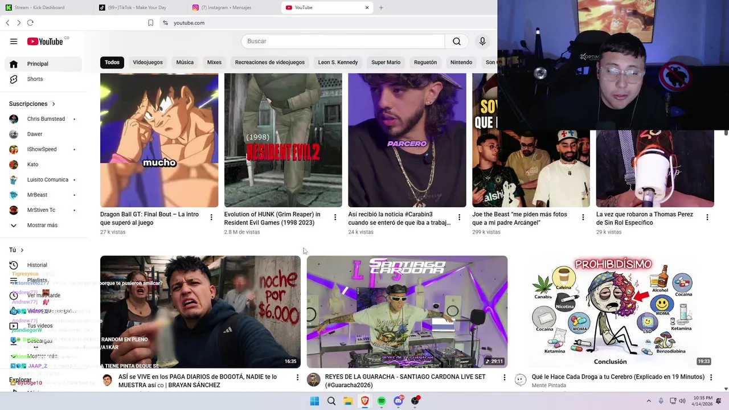Open the Windows Start menu

pos(314,401)
